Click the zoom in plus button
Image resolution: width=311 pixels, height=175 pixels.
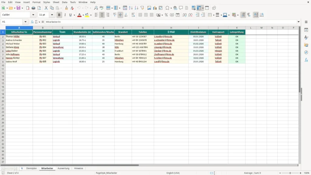pyautogui.click(x=300, y=173)
